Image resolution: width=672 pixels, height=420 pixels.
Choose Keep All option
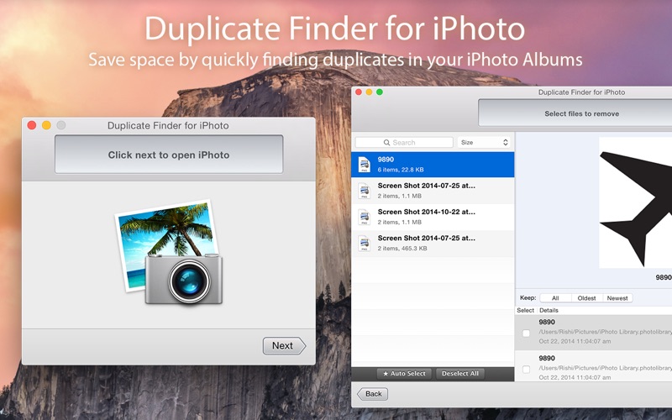click(x=555, y=298)
